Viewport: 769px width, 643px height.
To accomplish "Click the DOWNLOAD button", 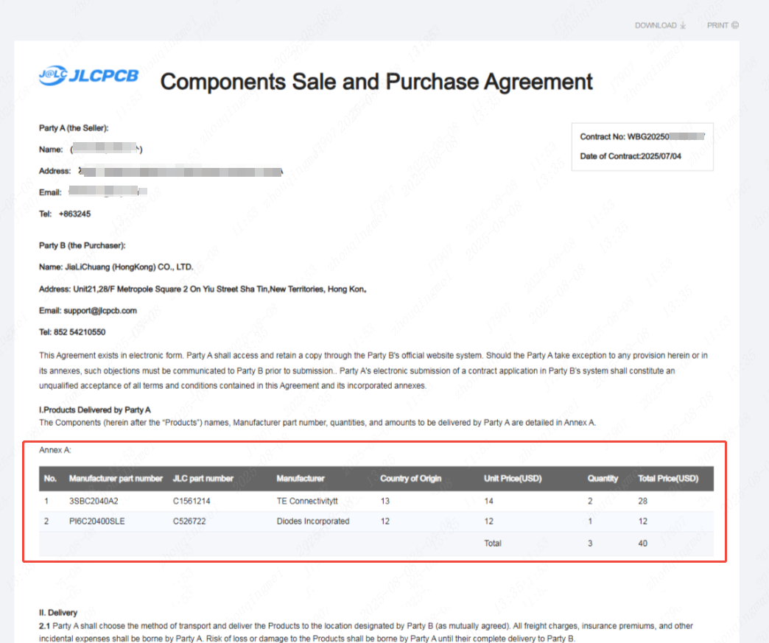I will [x=660, y=26].
